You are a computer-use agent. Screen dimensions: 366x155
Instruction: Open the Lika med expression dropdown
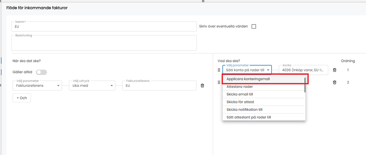coord(92,86)
